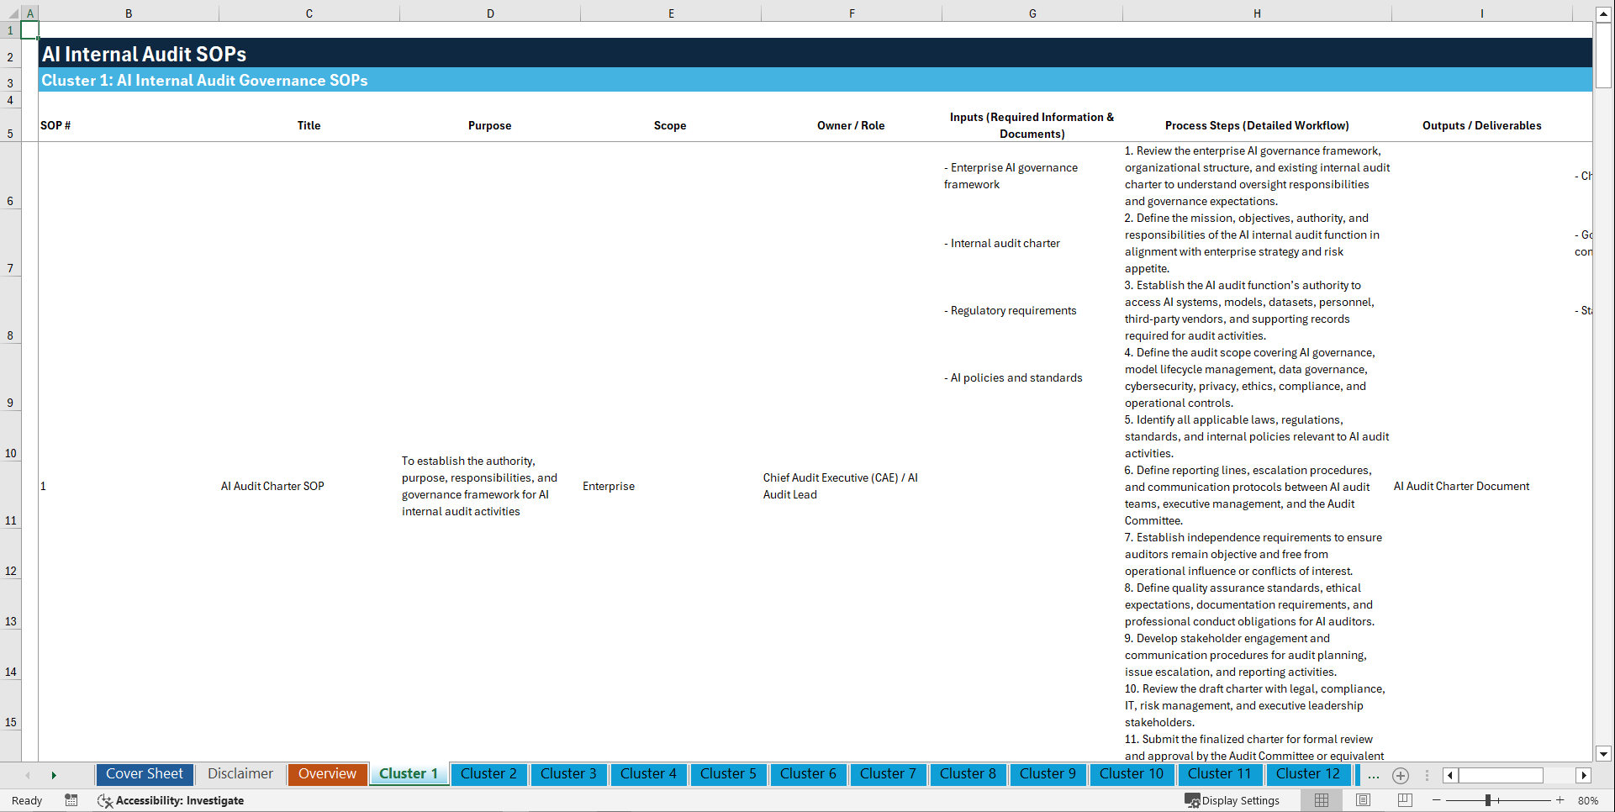Click the 'Owner / Role' header cell
1615x812 pixels.
851,125
